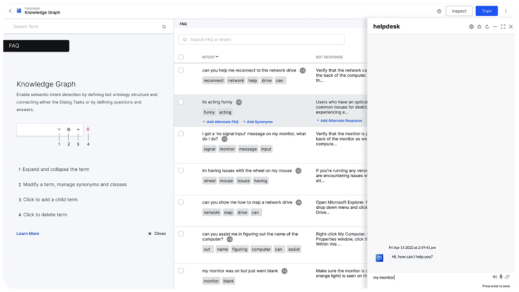Click the search icon in Search Term bar
519x292 pixels.
click(x=164, y=26)
